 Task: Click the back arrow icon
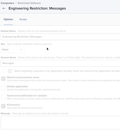coord(4,8)
